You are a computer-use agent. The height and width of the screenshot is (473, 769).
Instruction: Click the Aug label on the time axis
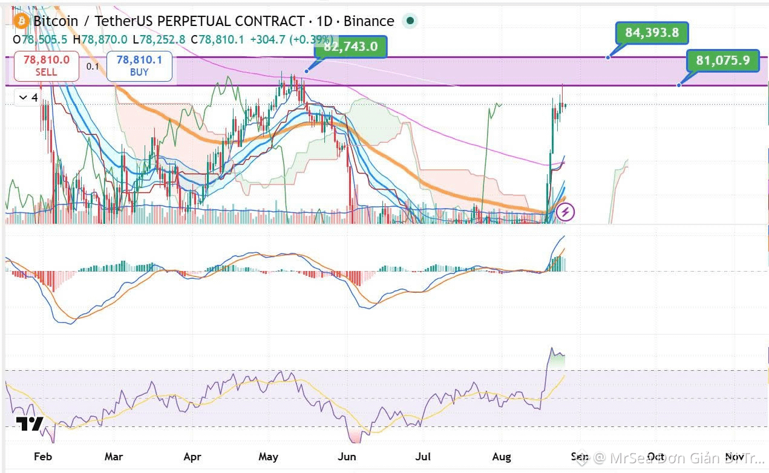coord(502,457)
